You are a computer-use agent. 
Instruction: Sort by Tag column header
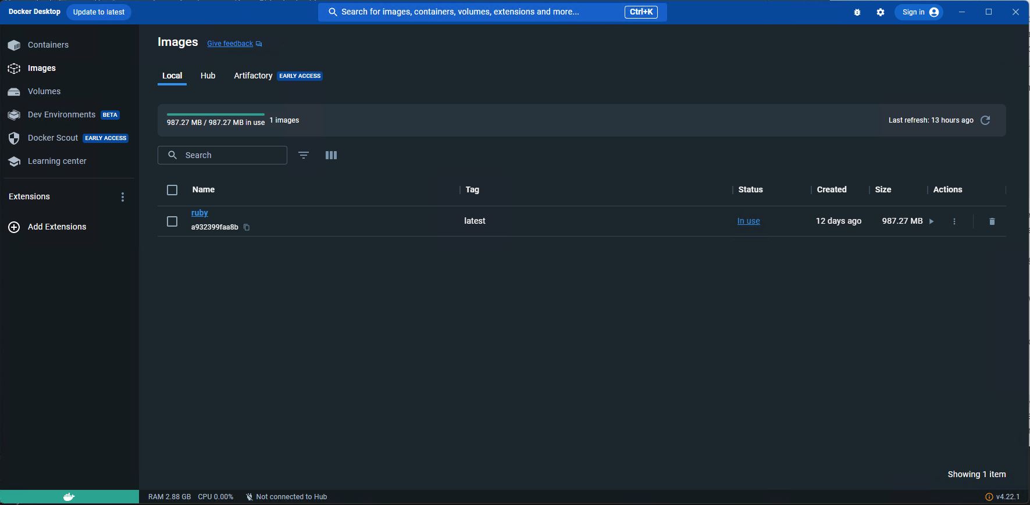(472, 189)
